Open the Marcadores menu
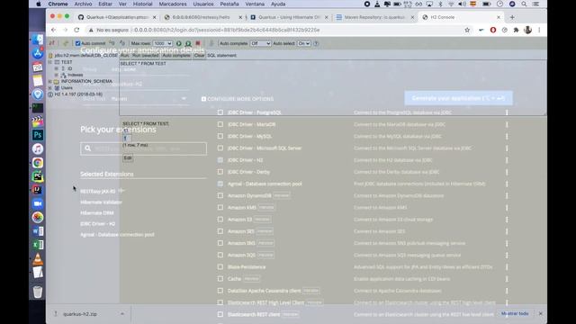The width and height of the screenshot is (576, 324). (173, 4)
